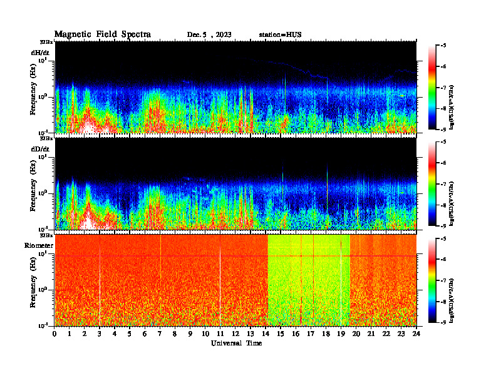Click the "11" tick on the time axis
Viewport: 496px width, 383px height.
[220, 334]
